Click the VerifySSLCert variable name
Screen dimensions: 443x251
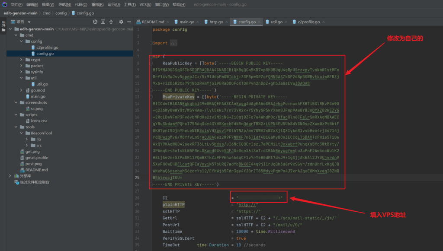pos(178,238)
